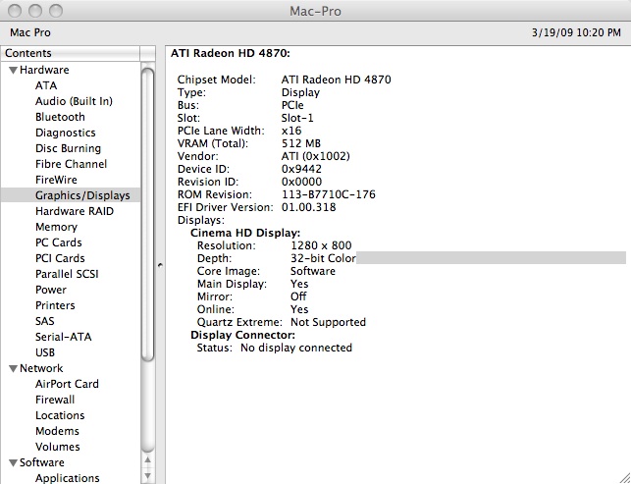Click the "Cinema HD Display:" heading
631x484 pixels.
click(245, 233)
